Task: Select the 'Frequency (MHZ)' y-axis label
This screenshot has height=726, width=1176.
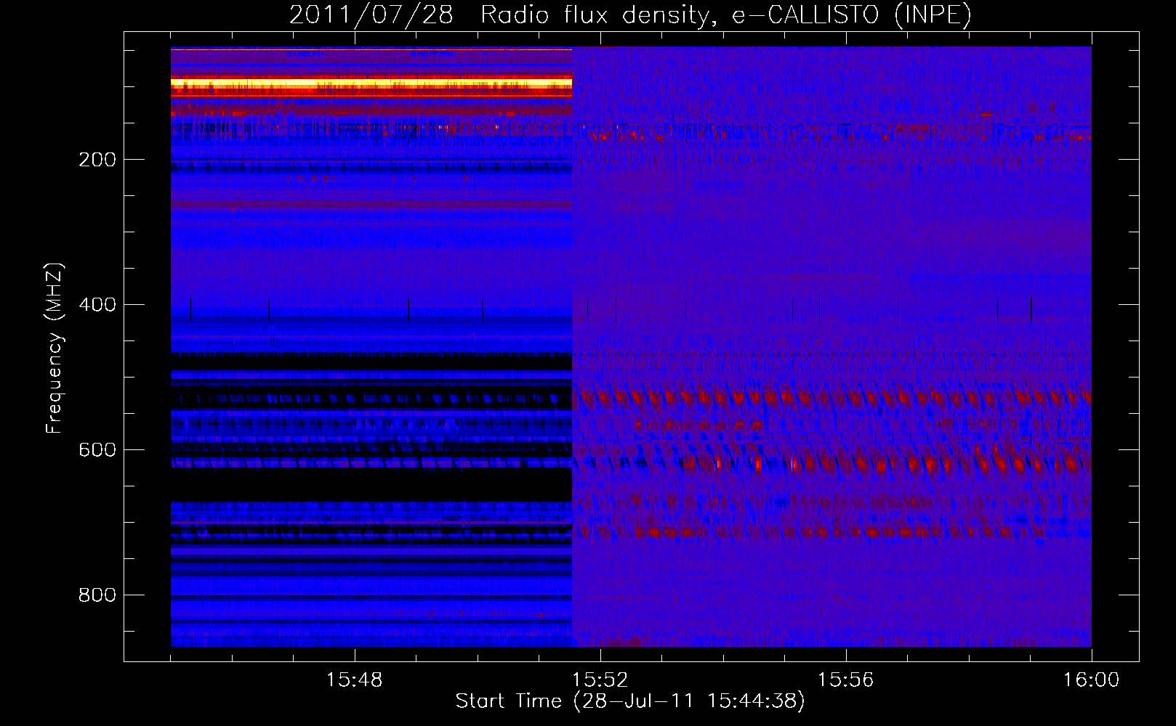Action: point(55,348)
